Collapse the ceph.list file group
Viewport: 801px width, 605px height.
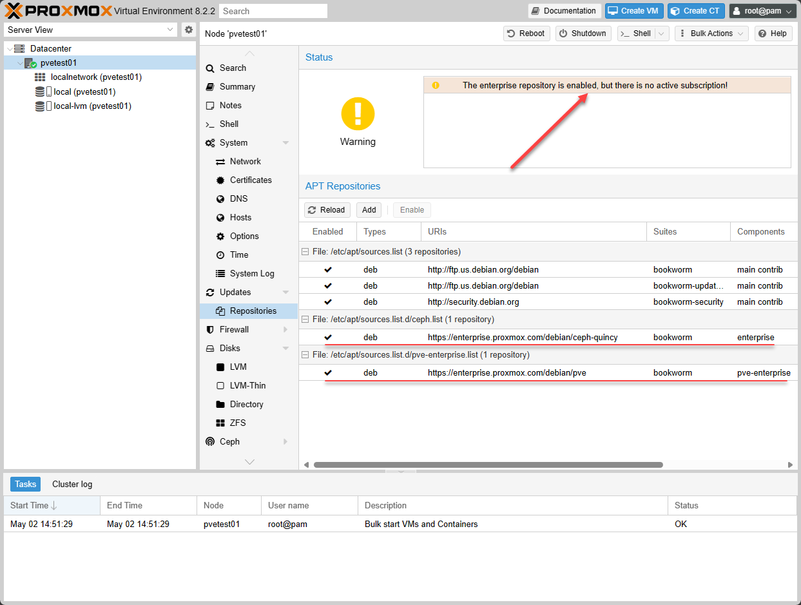(305, 319)
